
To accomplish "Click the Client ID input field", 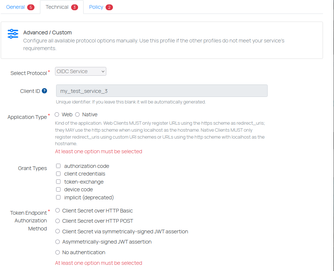I will tap(162, 91).
